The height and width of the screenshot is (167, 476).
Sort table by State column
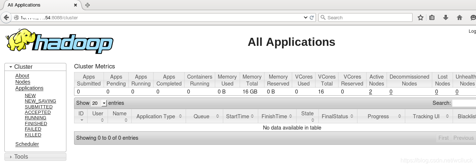tap(307, 116)
